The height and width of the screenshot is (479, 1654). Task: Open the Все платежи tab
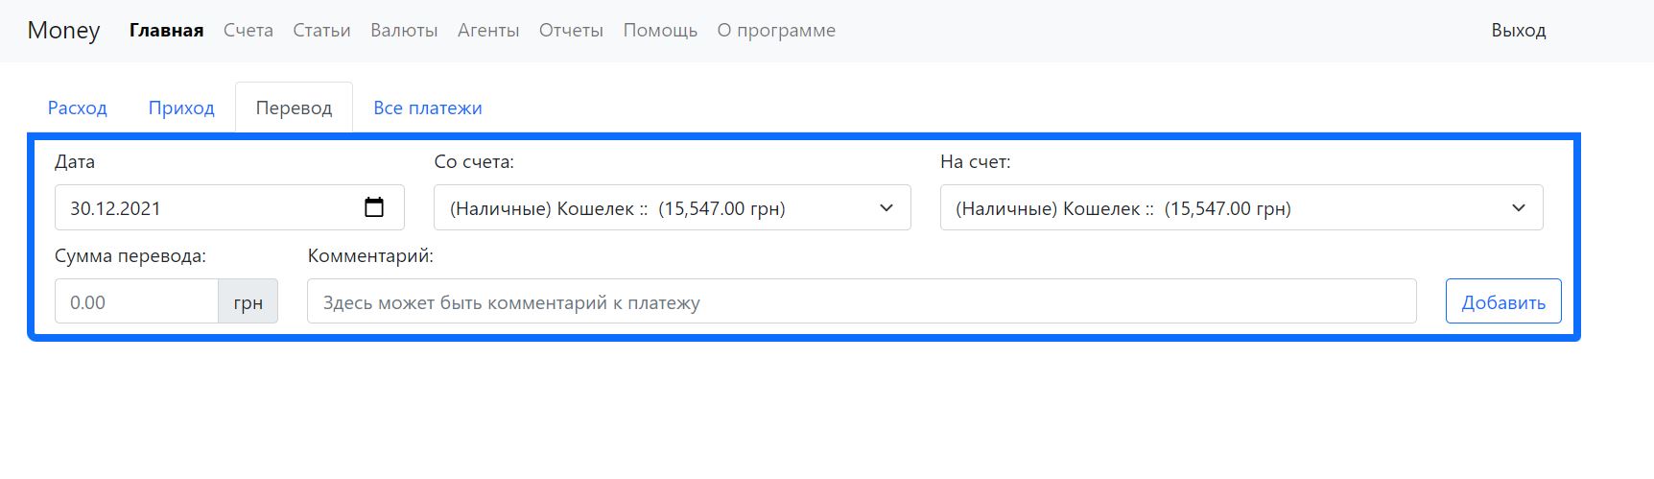(428, 108)
